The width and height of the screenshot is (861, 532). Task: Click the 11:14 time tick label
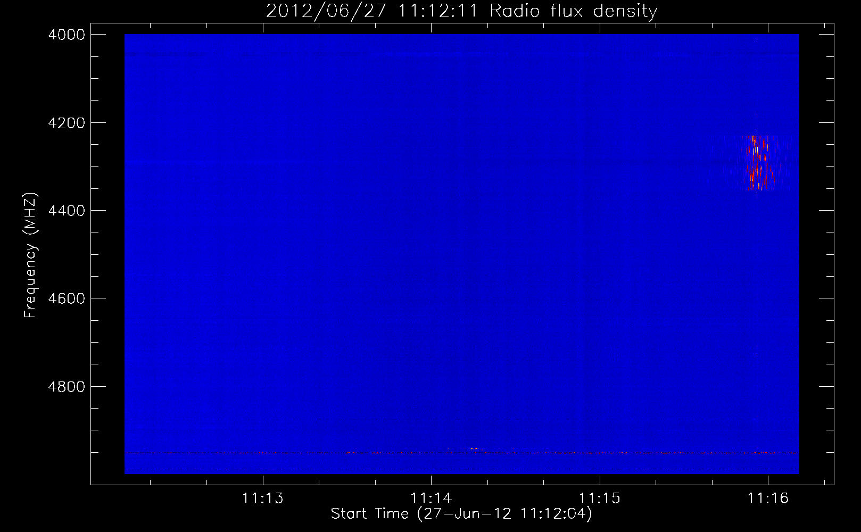[x=431, y=498]
